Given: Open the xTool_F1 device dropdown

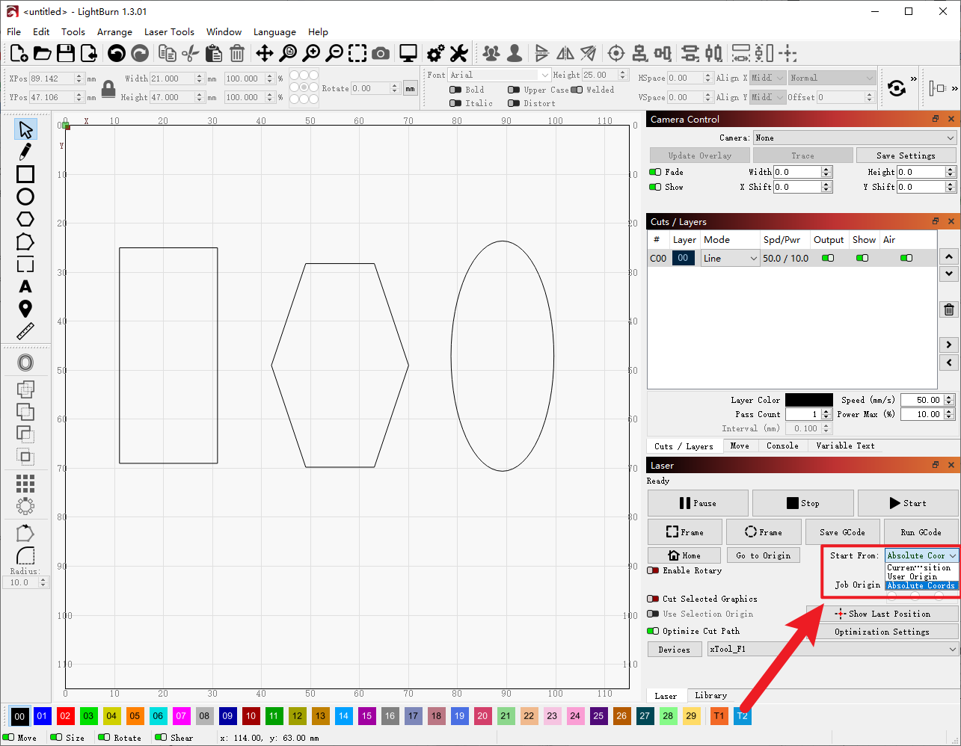Looking at the screenshot, I should click(x=833, y=649).
